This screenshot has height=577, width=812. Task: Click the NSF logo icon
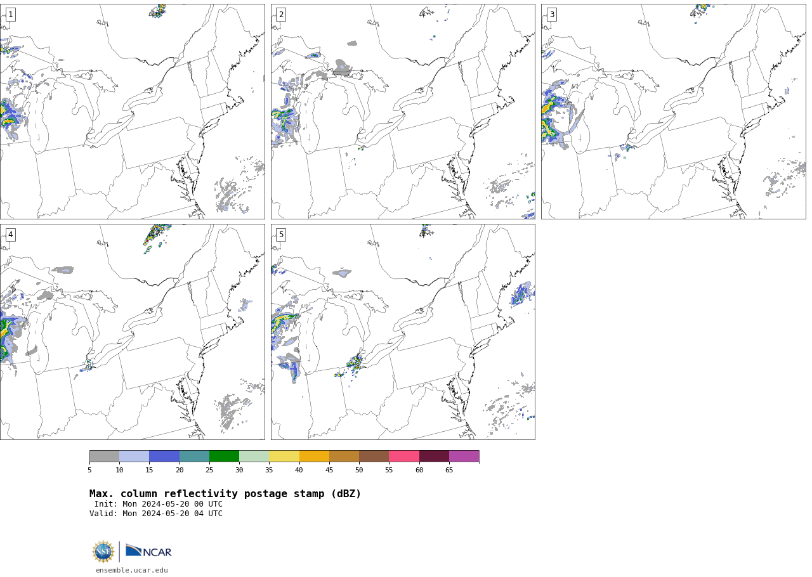[x=103, y=552]
